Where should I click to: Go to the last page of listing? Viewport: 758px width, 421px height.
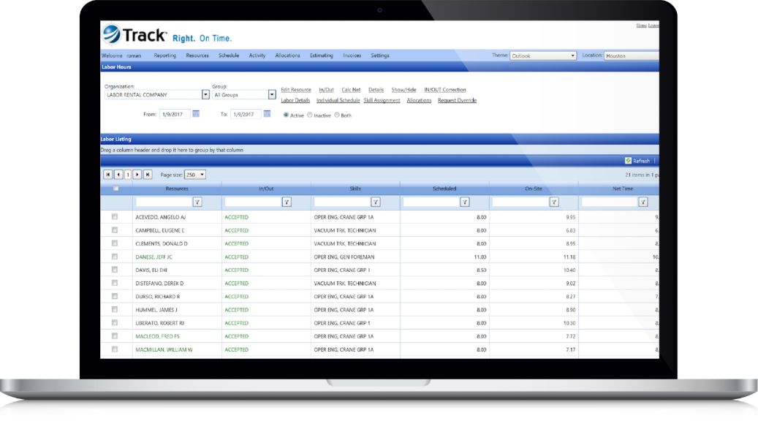click(148, 175)
